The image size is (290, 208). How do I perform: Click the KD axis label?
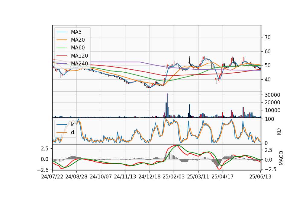click(279, 132)
